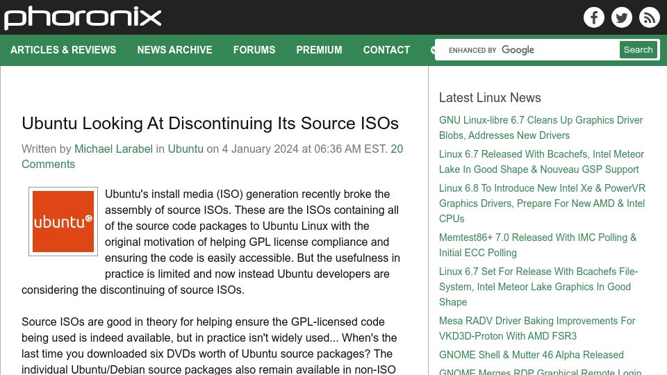The height and width of the screenshot is (375, 667).
Task: Open the Phoronix Twitter icon
Action: coord(621,17)
